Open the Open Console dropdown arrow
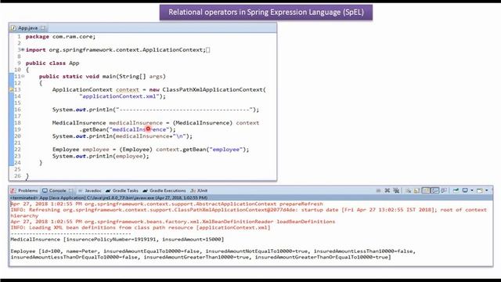This screenshot has height=282, width=501. coord(487,190)
